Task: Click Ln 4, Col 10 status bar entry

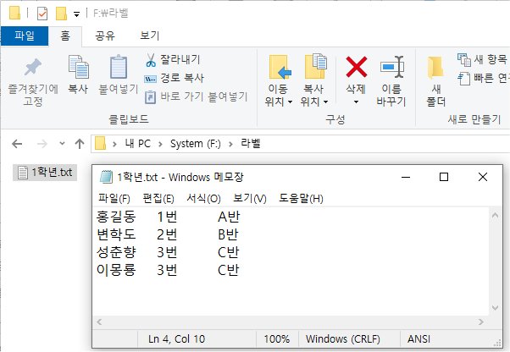Action: coord(176,339)
